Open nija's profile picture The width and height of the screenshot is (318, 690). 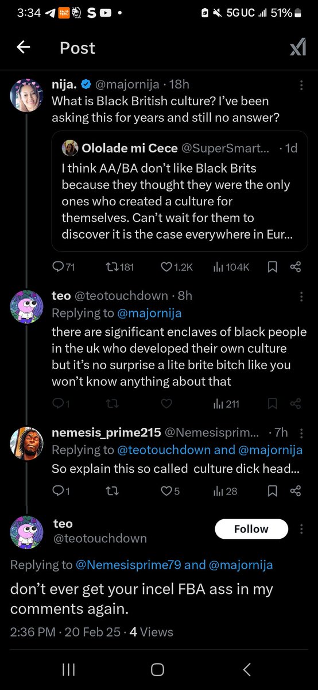[27, 95]
